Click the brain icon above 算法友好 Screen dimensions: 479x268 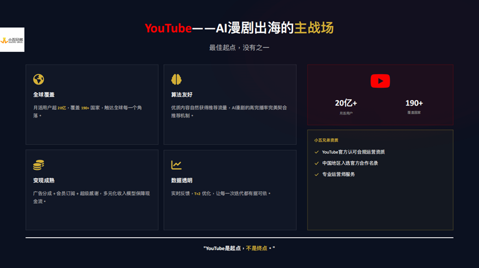(176, 79)
